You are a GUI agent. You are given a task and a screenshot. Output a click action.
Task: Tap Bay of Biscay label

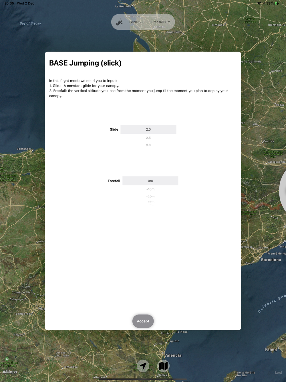coord(30,23)
